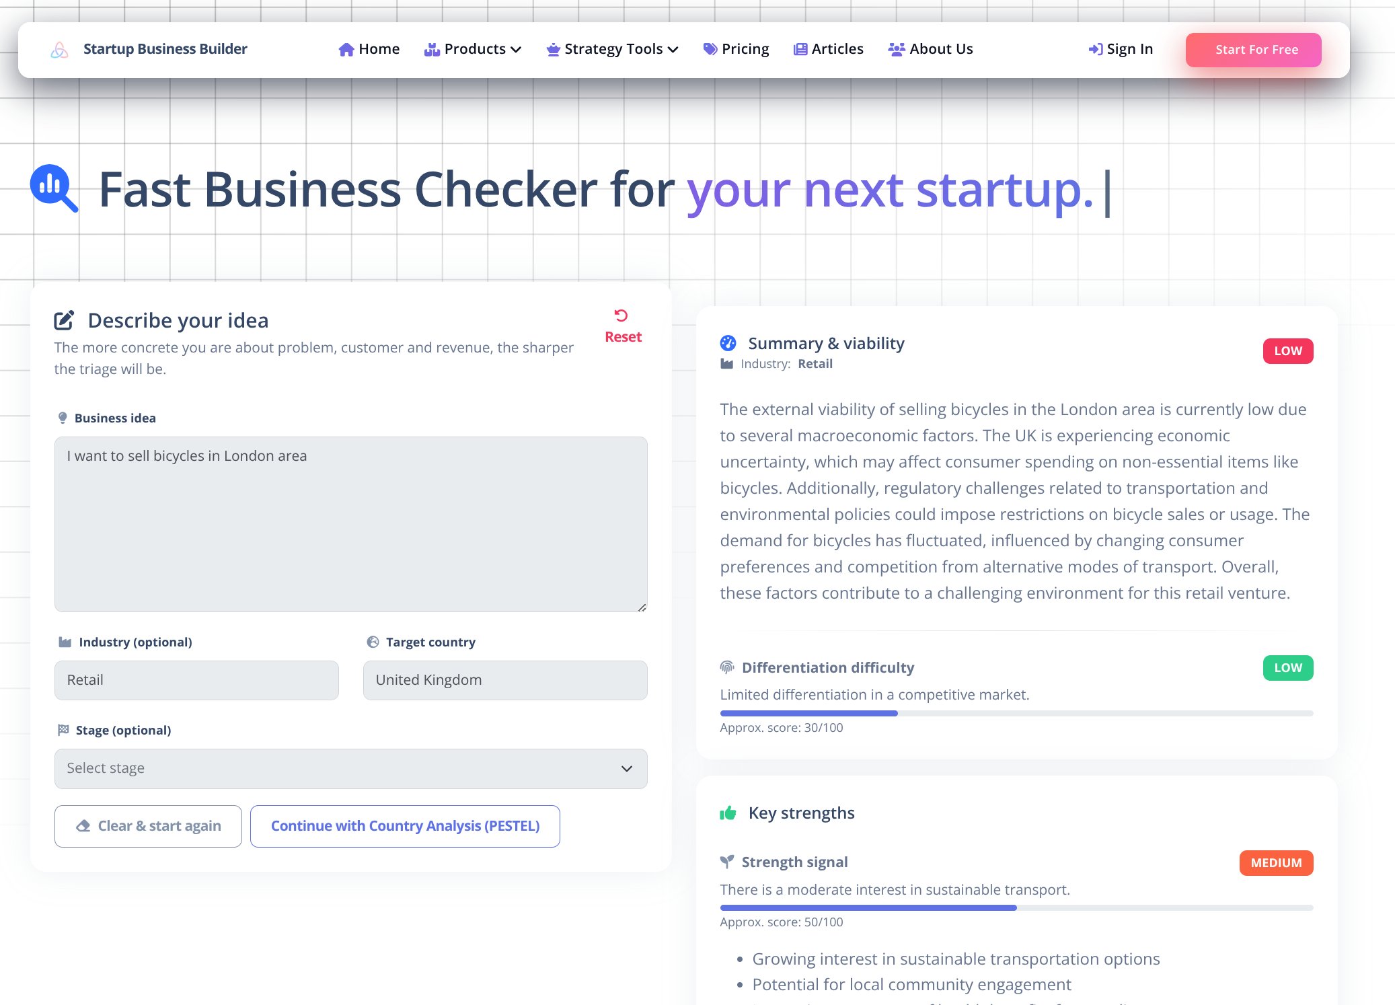The image size is (1395, 1005).
Task: Click the flag icon beside Stage
Action: (63, 730)
